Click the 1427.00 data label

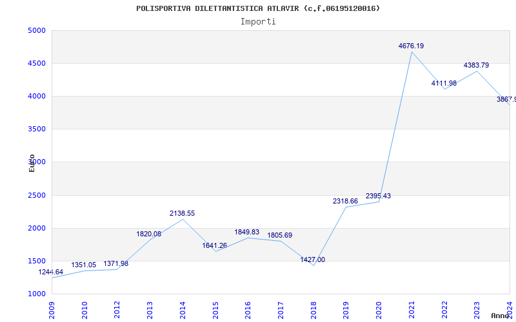click(x=313, y=260)
